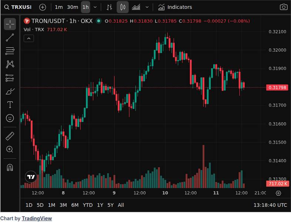Set range to 5D
This screenshot has width=291, height=222.
pyautogui.click(x=40, y=205)
